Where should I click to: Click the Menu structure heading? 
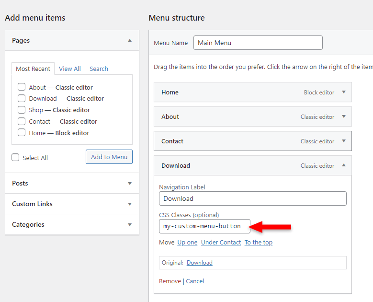(x=177, y=18)
